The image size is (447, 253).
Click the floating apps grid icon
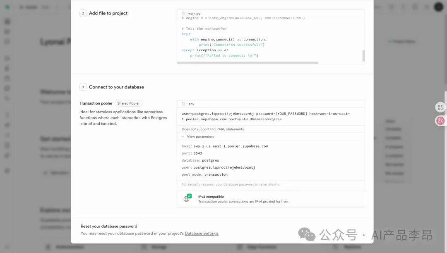point(440,107)
